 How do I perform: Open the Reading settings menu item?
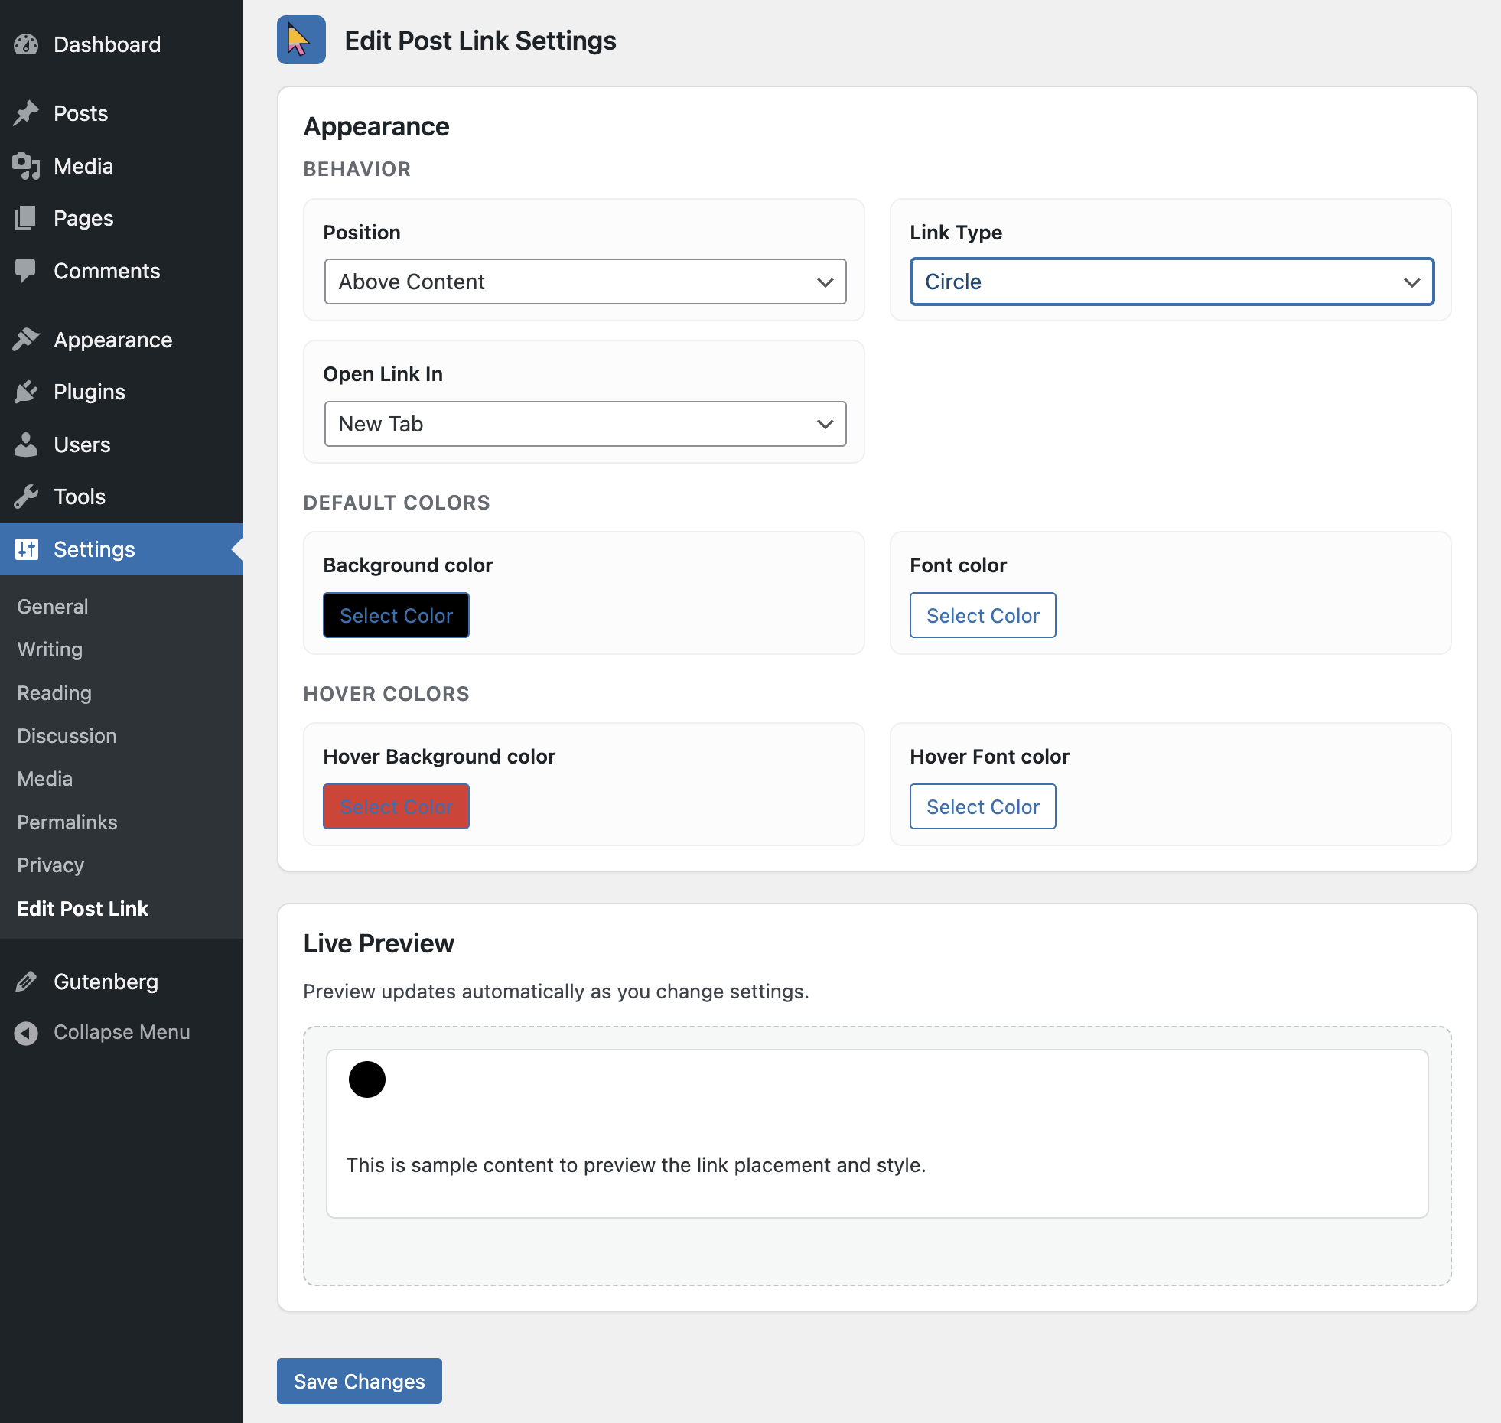[x=54, y=693]
